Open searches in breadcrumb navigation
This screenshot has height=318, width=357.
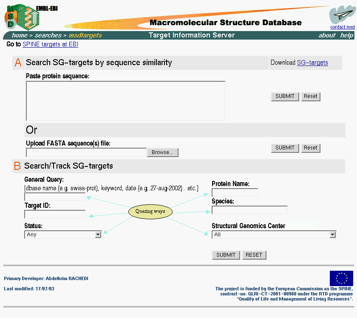tap(48, 35)
